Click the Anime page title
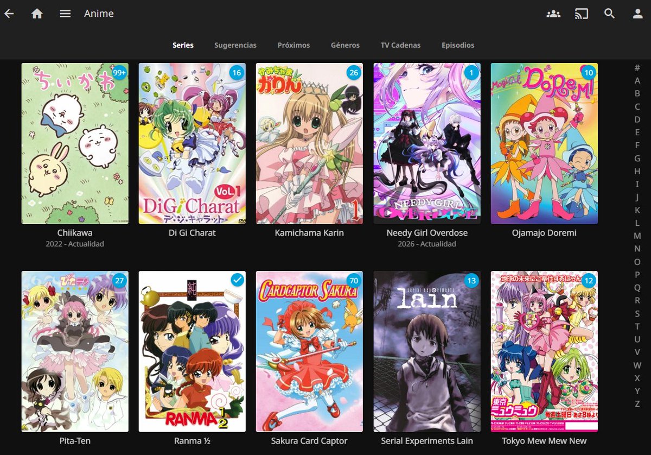Screen dimensions: 651x455 (x=99, y=14)
